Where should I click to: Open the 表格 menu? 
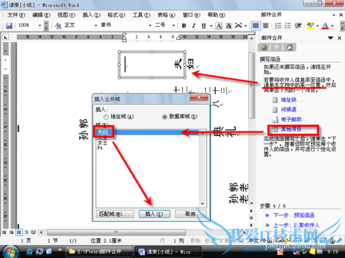(x=166, y=15)
